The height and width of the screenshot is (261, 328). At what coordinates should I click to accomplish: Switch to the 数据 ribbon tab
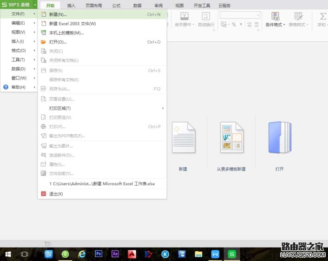[x=138, y=6]
